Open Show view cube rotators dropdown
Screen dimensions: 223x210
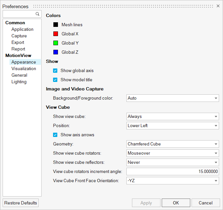click(173, 153)
